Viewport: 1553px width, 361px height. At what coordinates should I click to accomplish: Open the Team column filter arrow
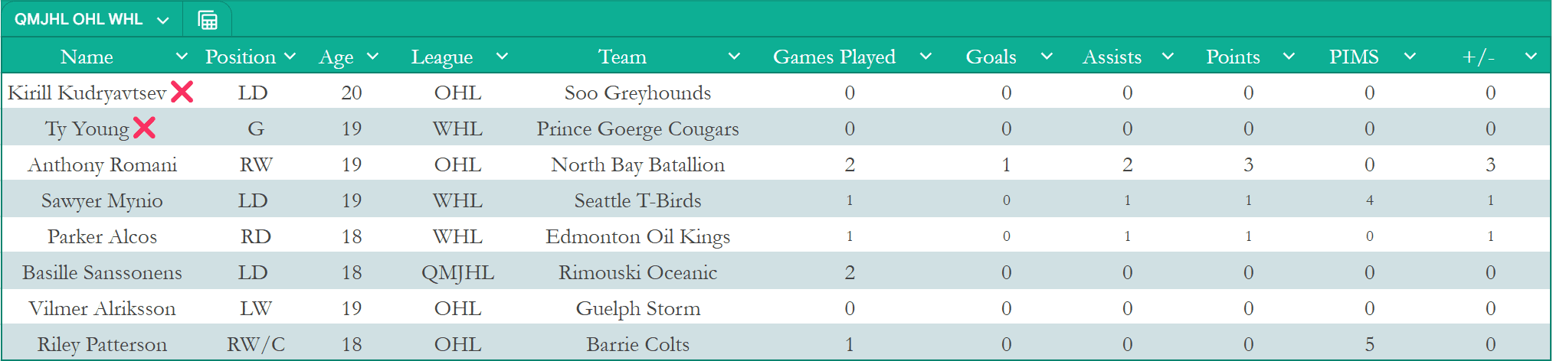click(x=734, y=57)
